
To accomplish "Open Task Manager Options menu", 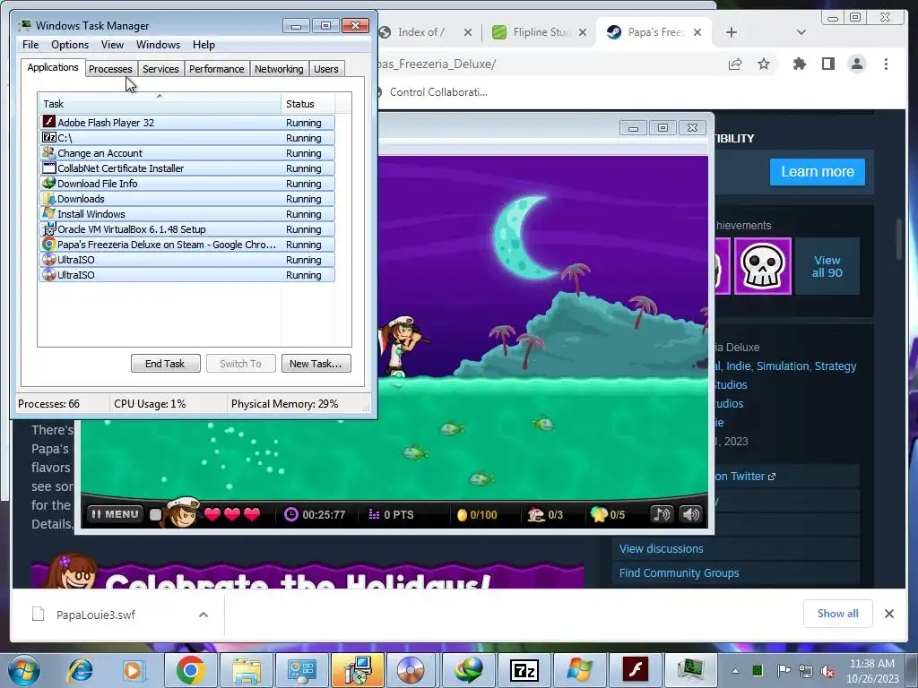I will click(70, 45).
